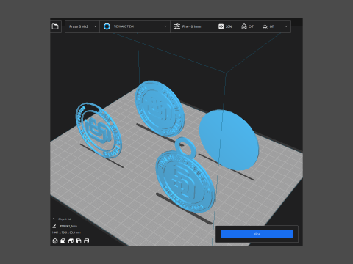Click the support Off indicator icon
The image size is (353, 264).
[244, 26]
